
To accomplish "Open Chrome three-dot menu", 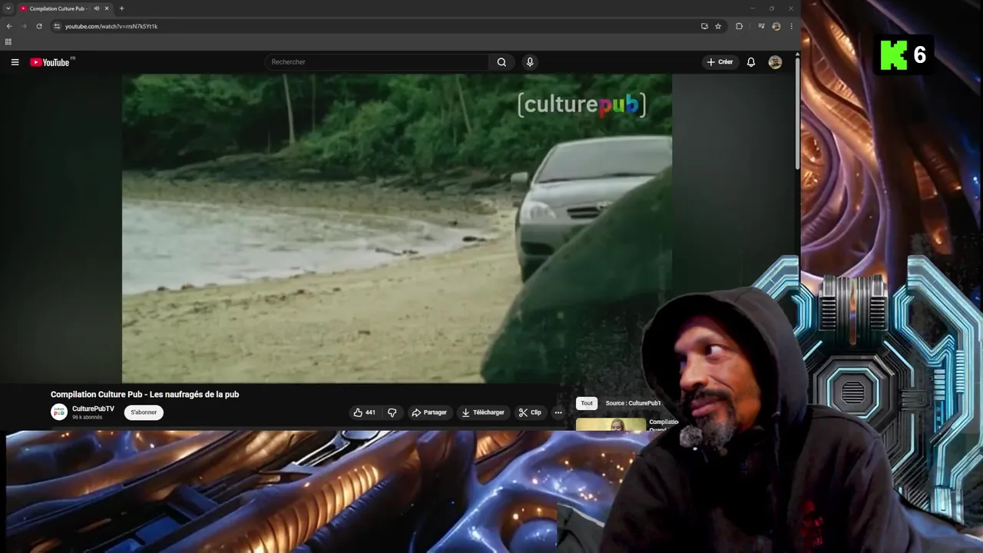I will 792,26.
